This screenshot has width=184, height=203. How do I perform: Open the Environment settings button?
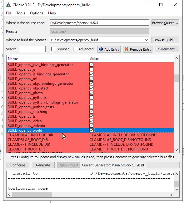pyautogui.click(x=167, y=49)
